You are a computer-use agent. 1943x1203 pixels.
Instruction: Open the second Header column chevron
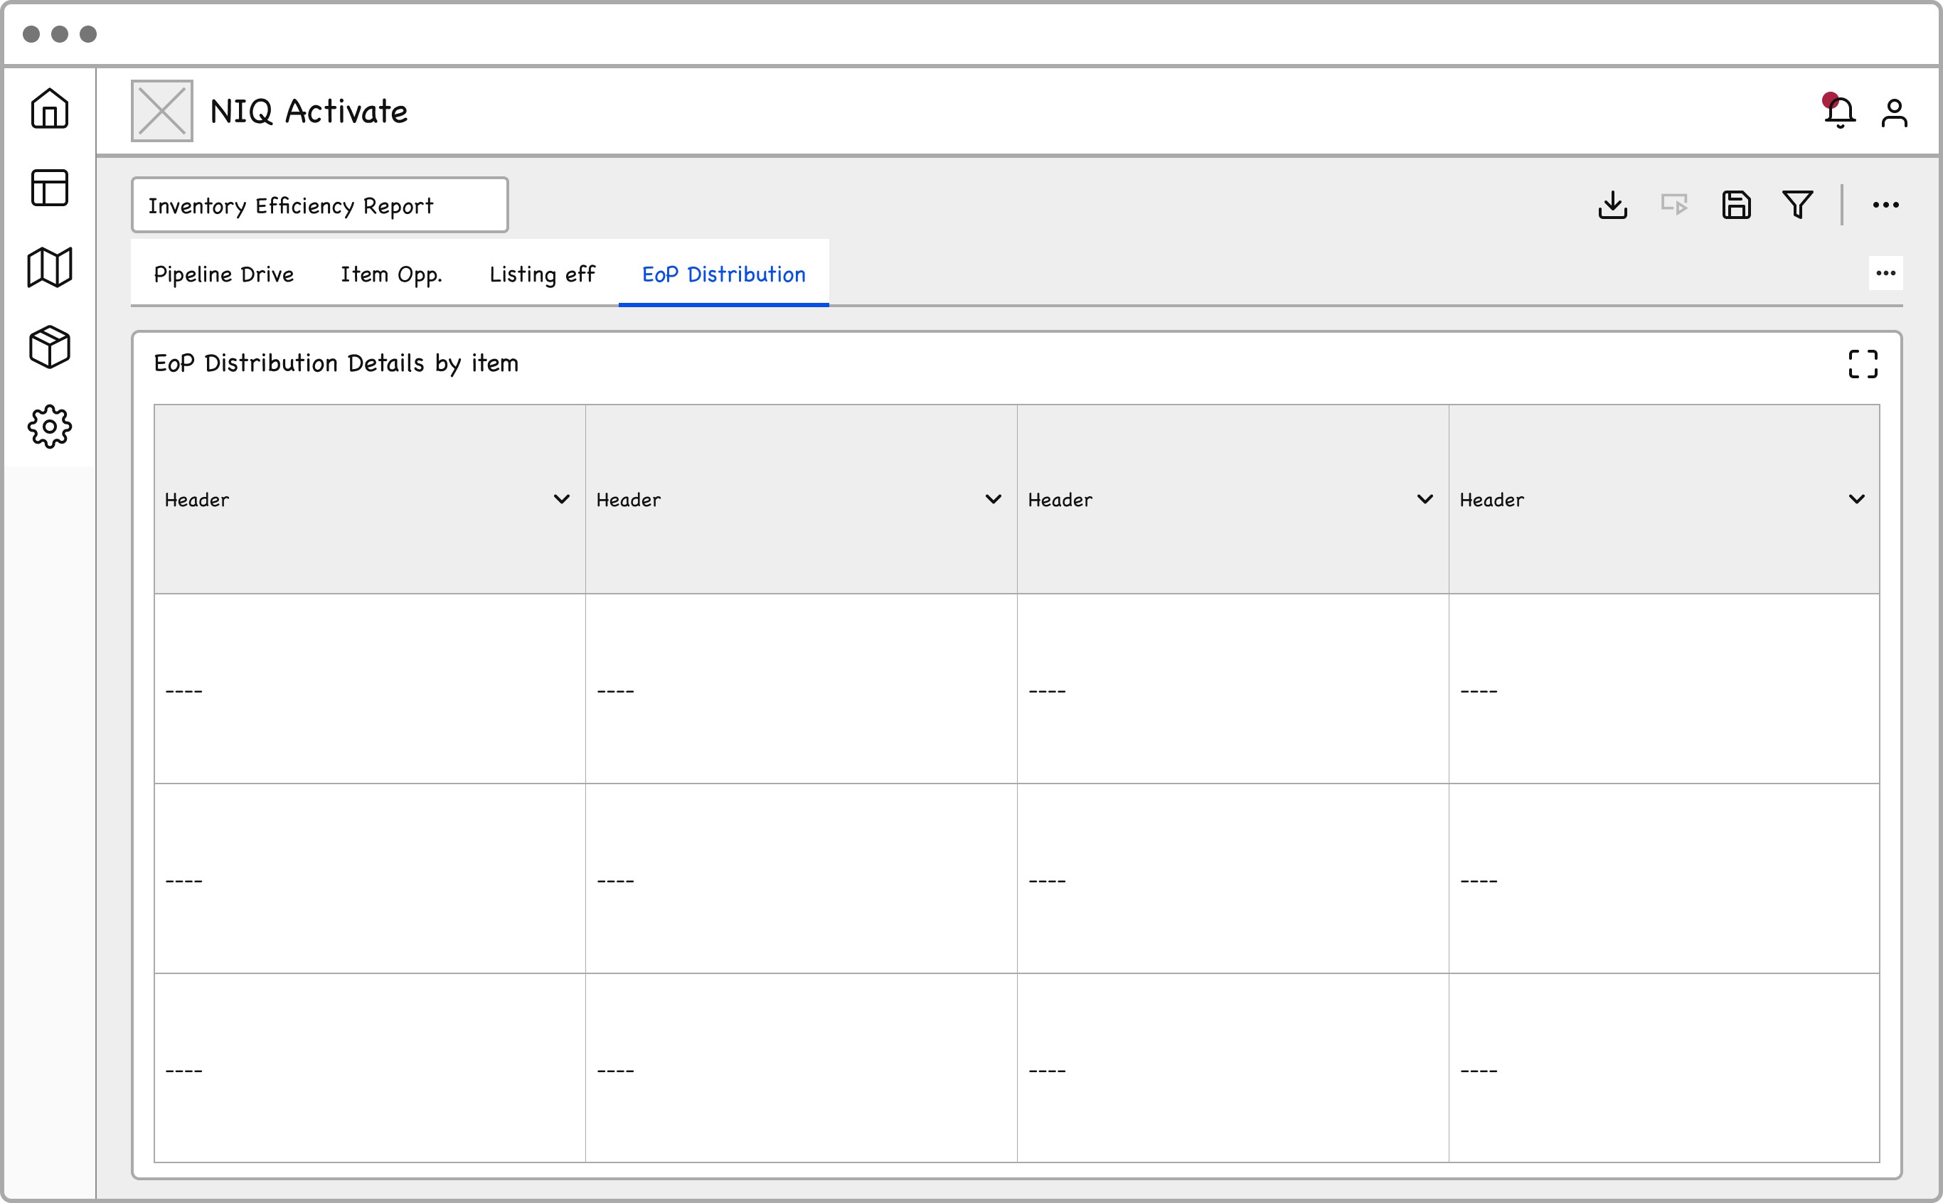(x=993, y=500)
